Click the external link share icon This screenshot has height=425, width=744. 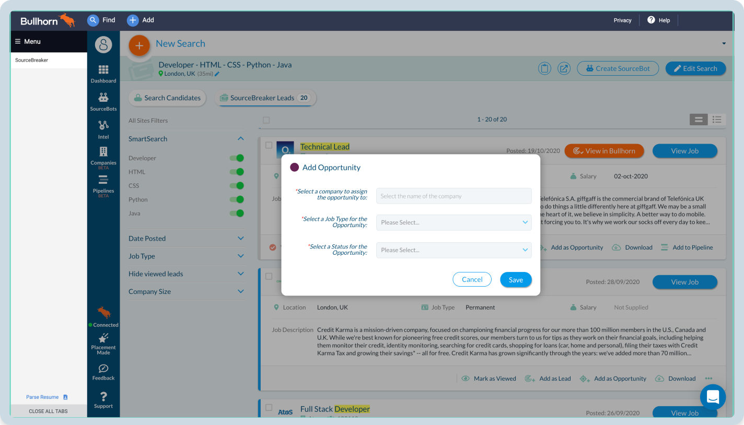564,68
